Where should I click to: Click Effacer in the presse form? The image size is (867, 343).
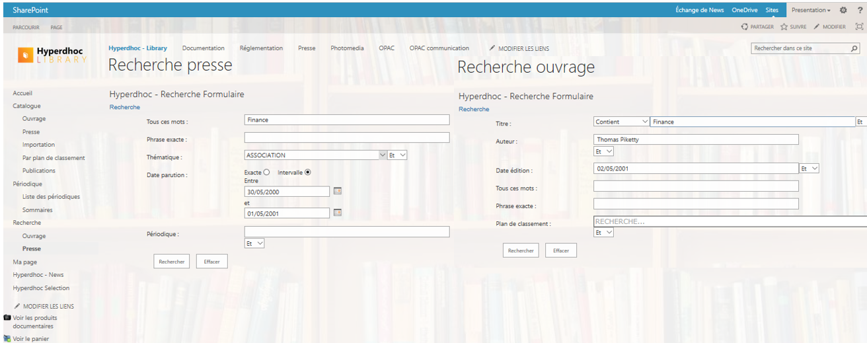211,262
